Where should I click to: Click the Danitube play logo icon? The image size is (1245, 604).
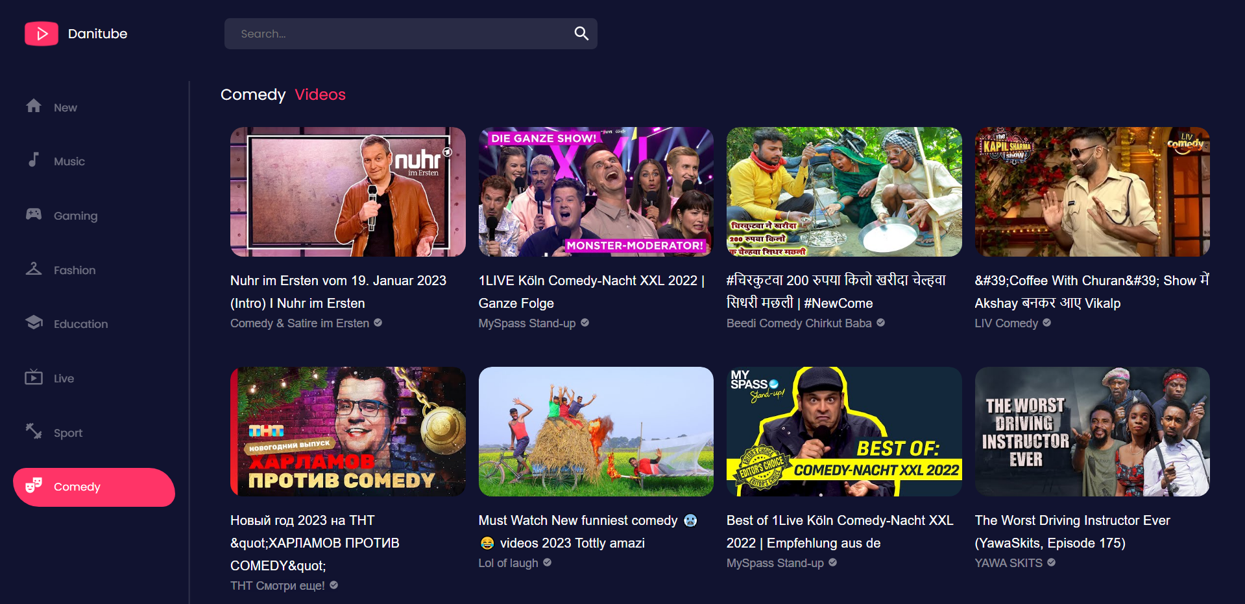tap(42, 34)
